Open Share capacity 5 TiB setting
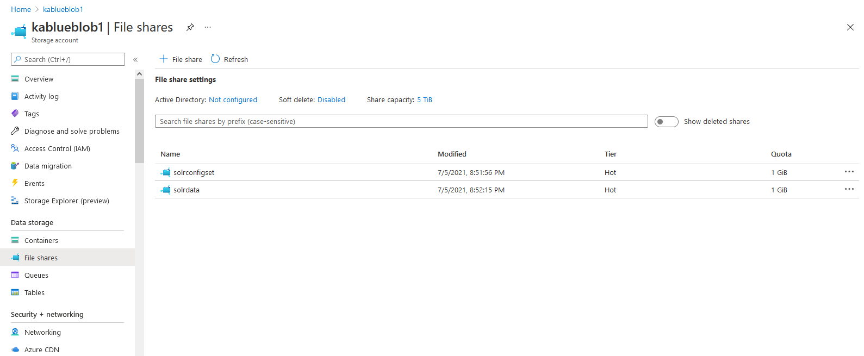Screen dimensions: 864x356 tap(424, 100)
